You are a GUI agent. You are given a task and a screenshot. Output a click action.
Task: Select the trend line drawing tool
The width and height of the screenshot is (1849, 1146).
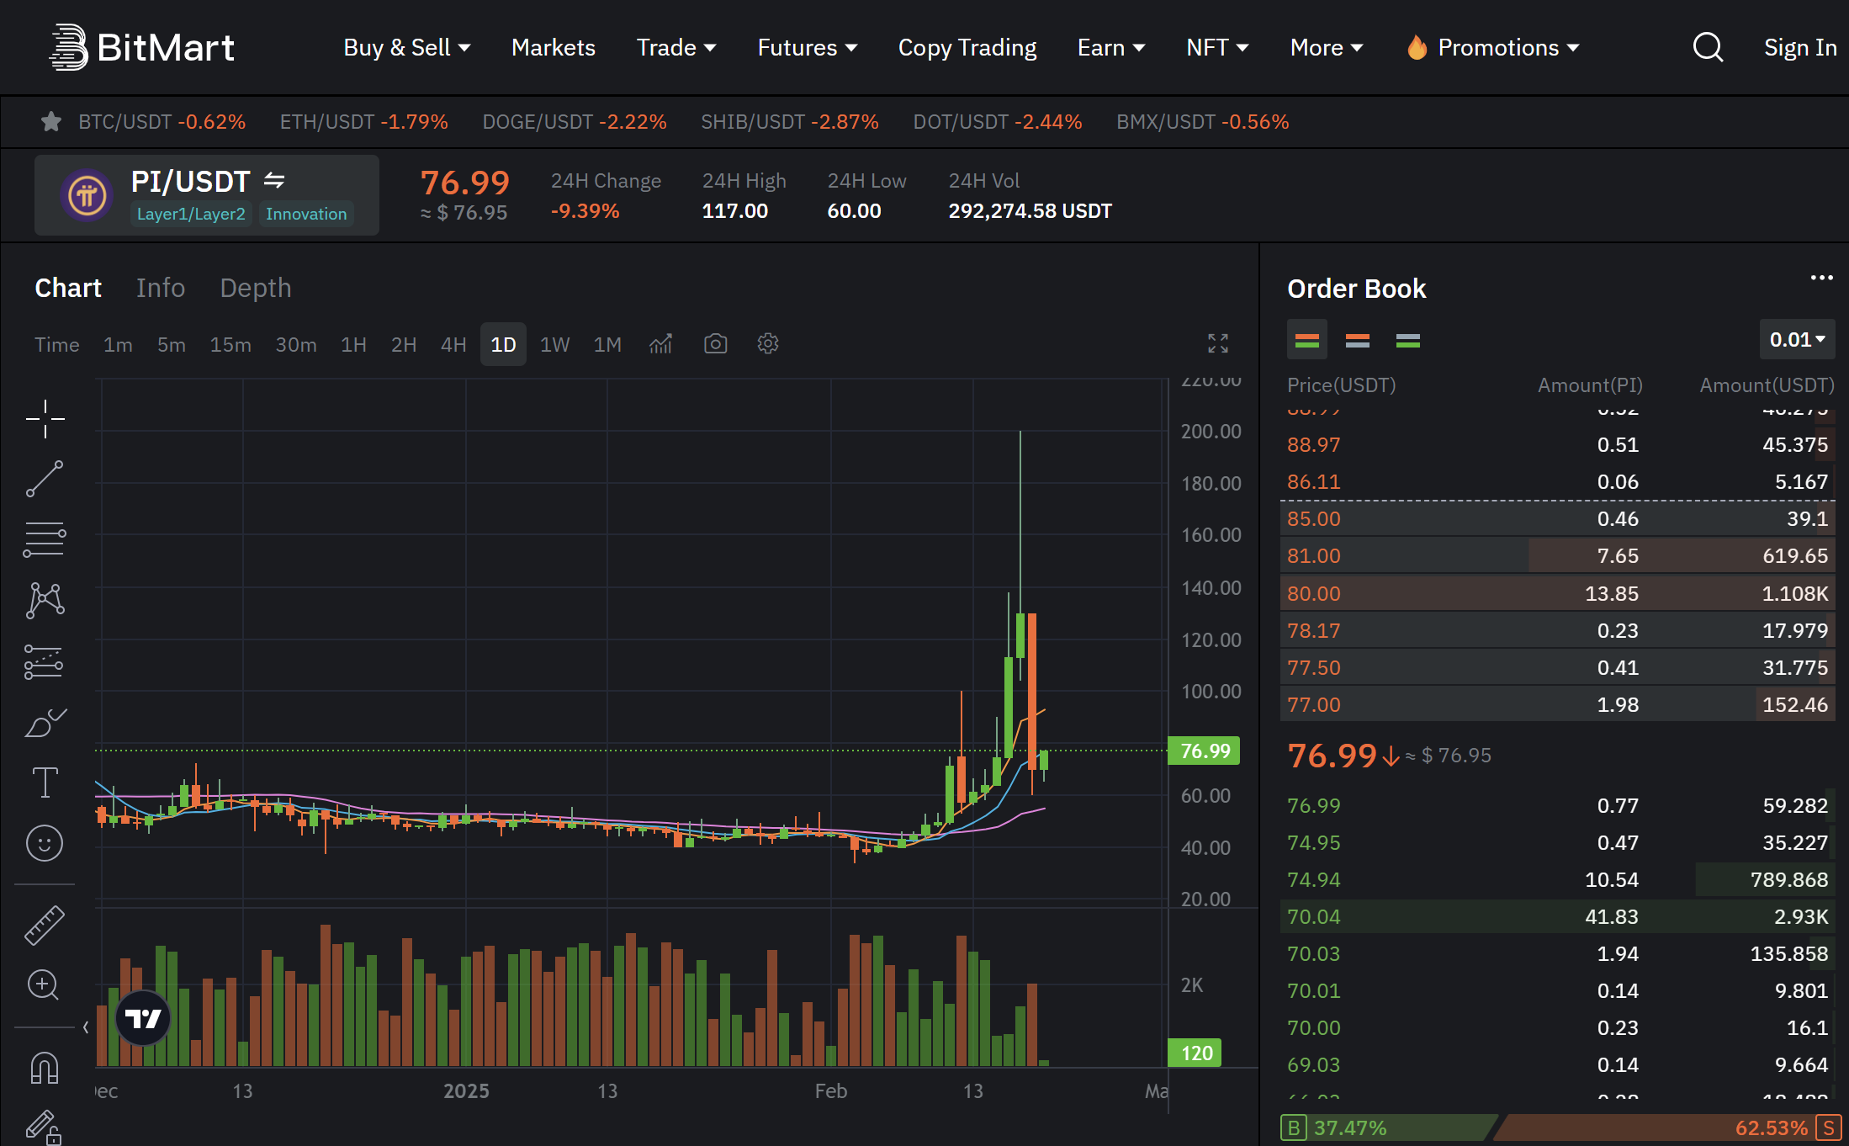point(45,479)
